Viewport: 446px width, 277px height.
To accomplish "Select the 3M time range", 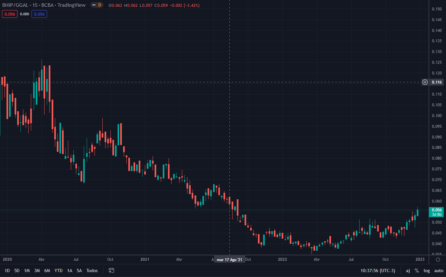I will coord(37,271).
